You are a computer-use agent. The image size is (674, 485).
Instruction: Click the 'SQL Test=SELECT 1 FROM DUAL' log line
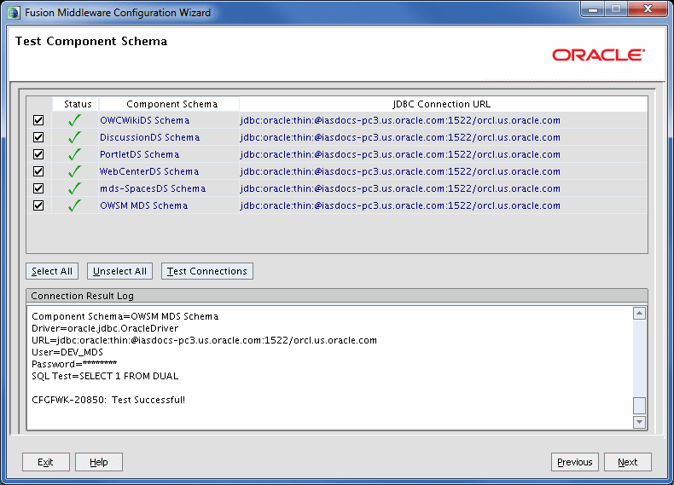[x=105, y=376]
